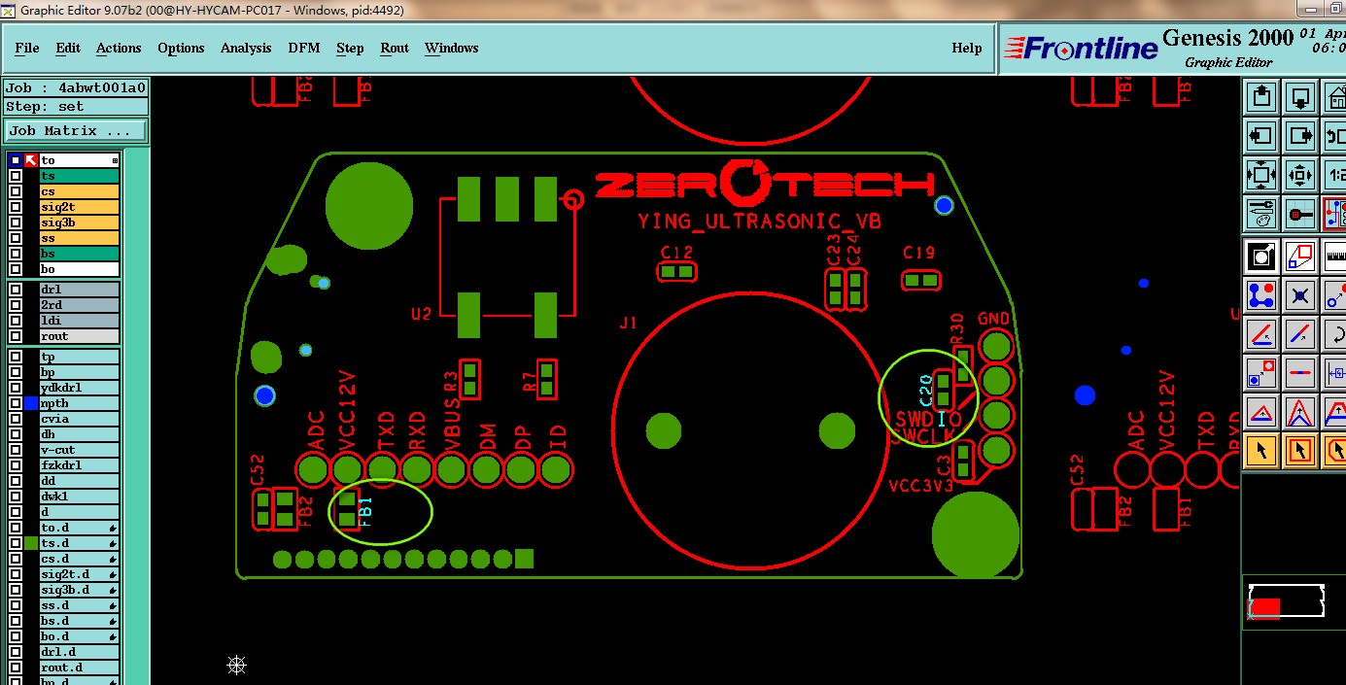Click the single red triangle icon
Screen dimensions: 1346x685
(1261, 412)
